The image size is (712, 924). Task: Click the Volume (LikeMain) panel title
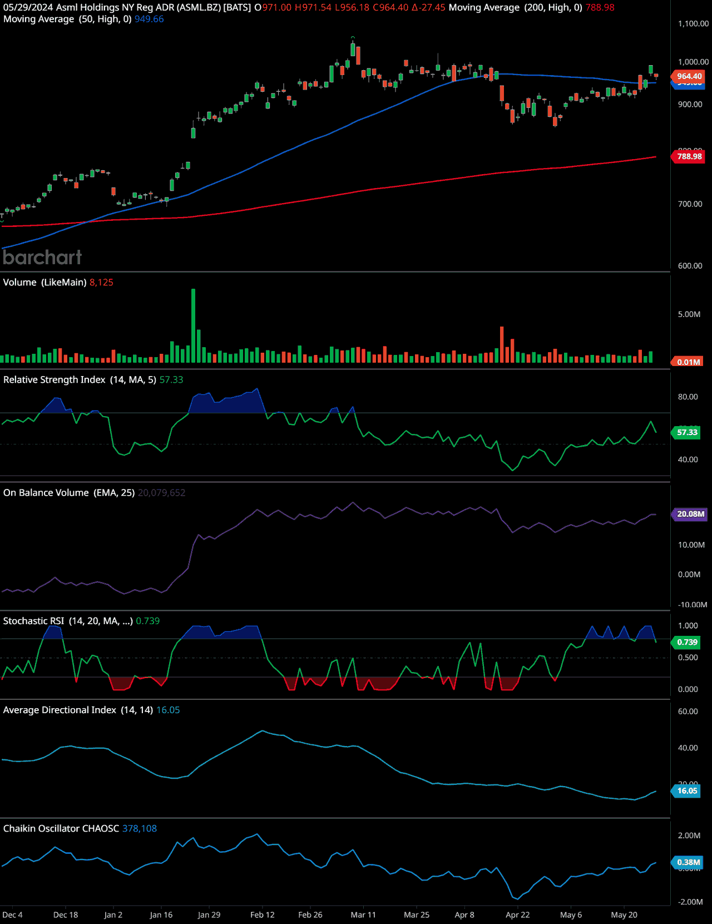44,282
